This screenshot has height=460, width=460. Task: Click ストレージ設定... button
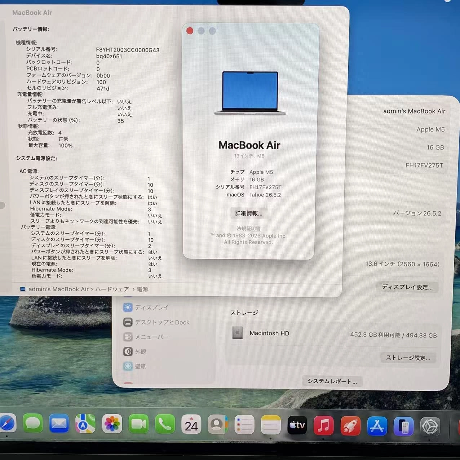click(408, 358)
